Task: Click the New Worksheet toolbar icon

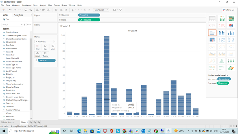Action: [x=37, y=10]
